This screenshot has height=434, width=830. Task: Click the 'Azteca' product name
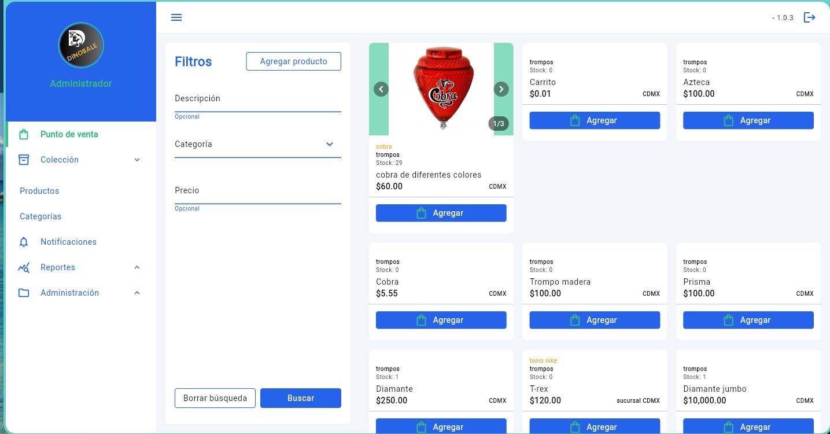pos(696,82)
